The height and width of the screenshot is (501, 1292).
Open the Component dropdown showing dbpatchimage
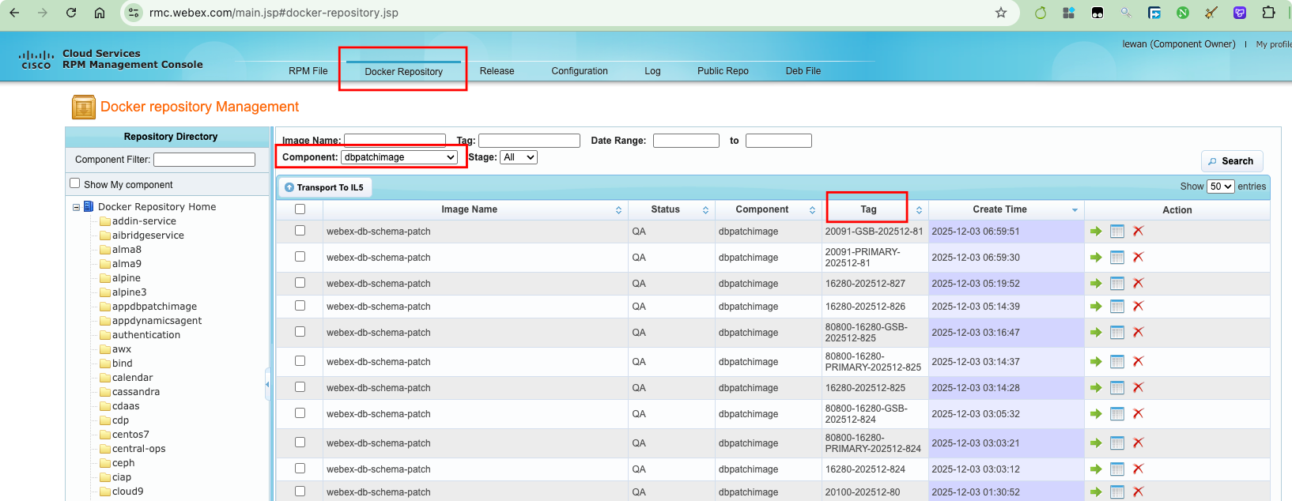pos(399,157)
